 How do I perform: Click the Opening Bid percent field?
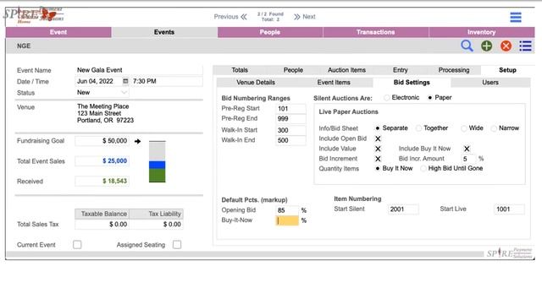click(287, 210)
